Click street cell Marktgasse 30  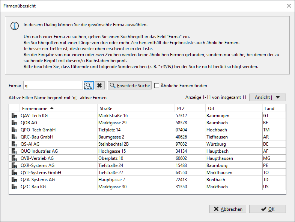coord(136,187)
